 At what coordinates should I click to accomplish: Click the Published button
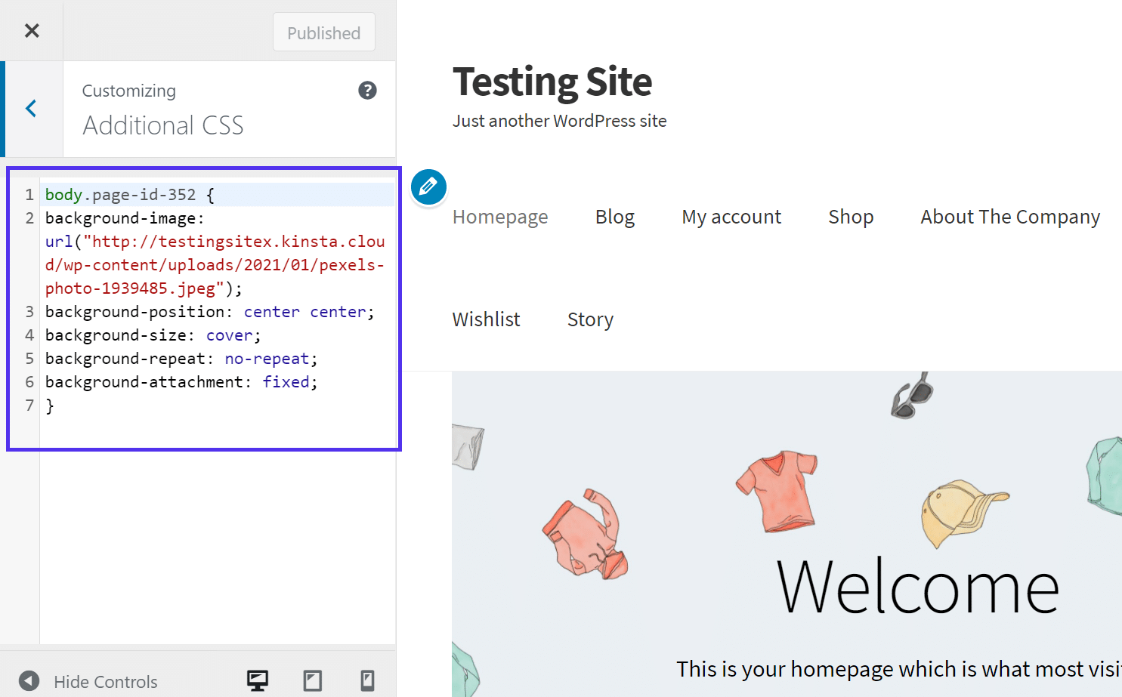click(323, 32)
